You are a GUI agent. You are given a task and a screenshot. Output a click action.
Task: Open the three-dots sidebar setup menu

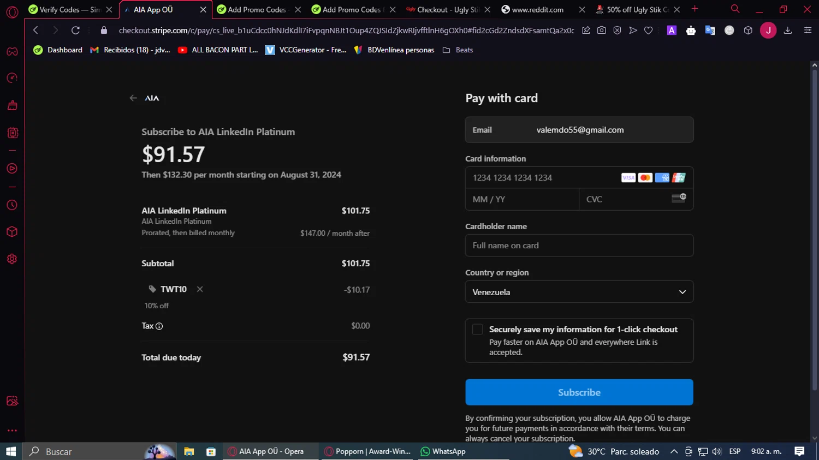[x=12, y=431]
